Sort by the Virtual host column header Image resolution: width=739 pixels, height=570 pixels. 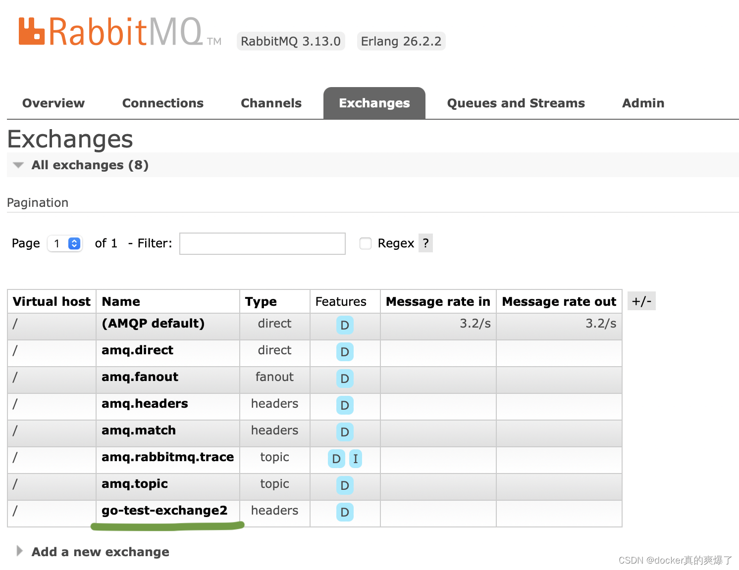(52, 301)
